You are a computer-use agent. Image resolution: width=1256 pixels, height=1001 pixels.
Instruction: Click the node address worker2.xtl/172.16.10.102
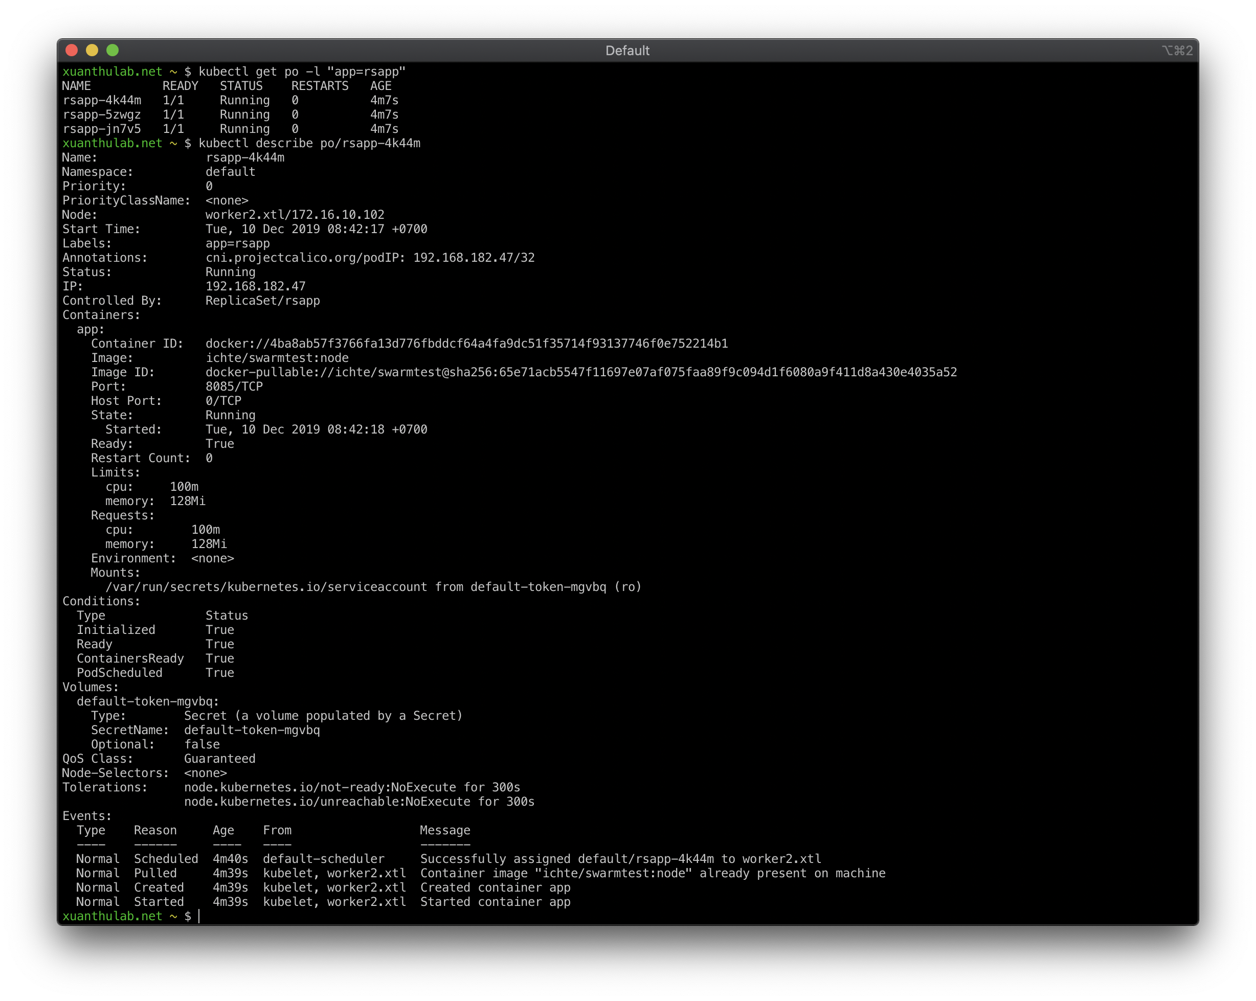point(294,215)
